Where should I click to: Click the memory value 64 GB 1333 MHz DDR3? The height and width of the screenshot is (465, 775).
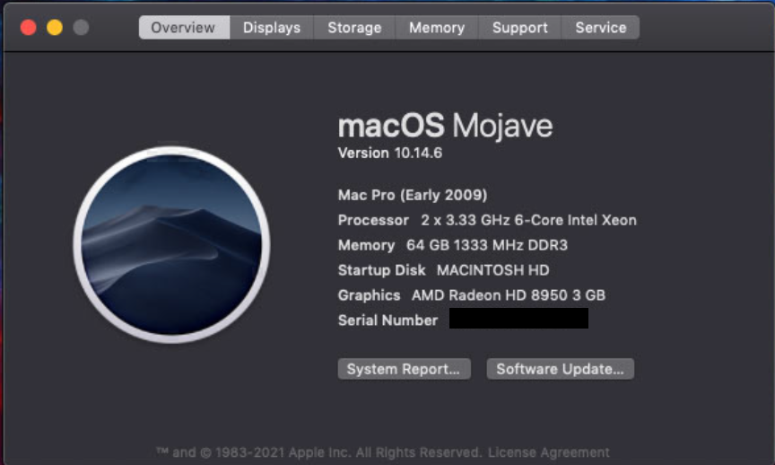(x=487, y=245)
